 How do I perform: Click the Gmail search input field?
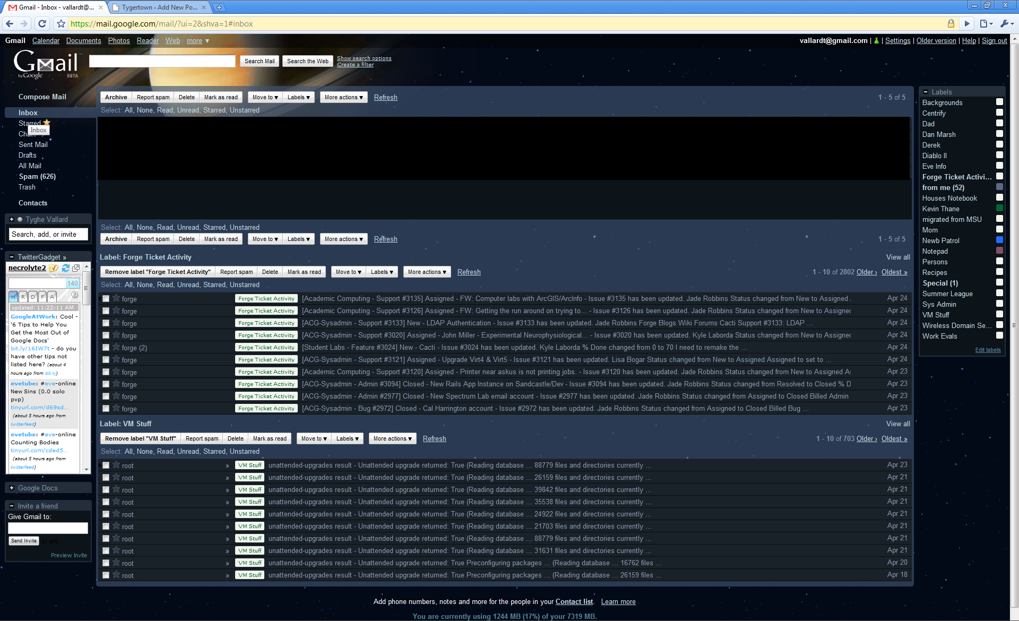pyautogui.click(x=162, y=61)
